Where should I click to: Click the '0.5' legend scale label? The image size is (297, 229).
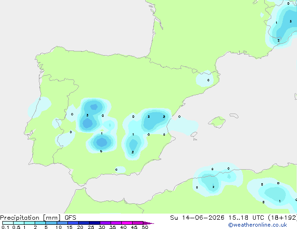pyautogui.click(x=16, y=227)
